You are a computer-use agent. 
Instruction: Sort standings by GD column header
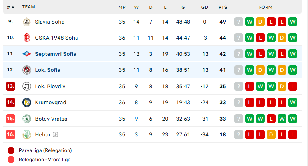[x=205, y=7]
